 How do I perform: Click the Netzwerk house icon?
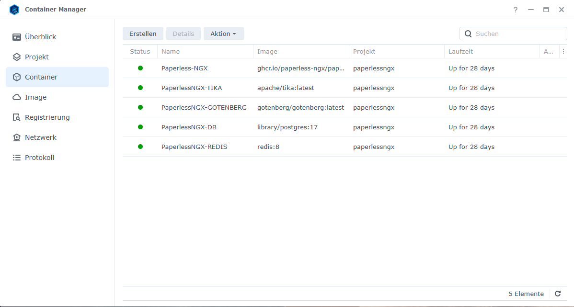(x=17, y=137)
